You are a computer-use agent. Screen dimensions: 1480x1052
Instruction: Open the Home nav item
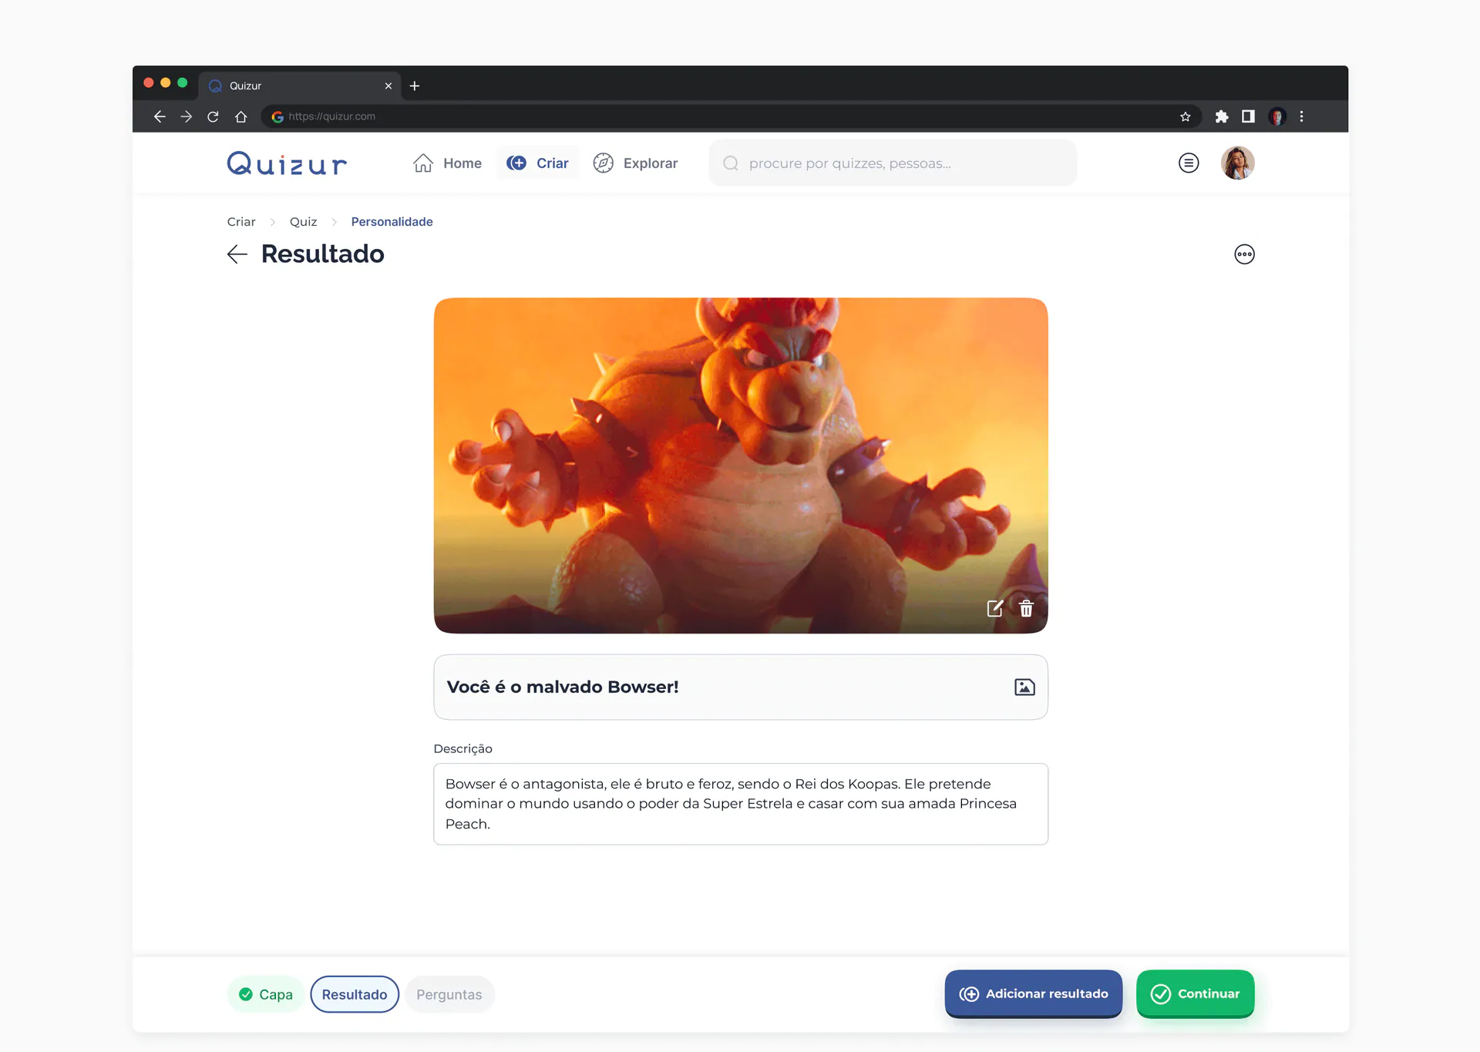[x=447, y=163]
